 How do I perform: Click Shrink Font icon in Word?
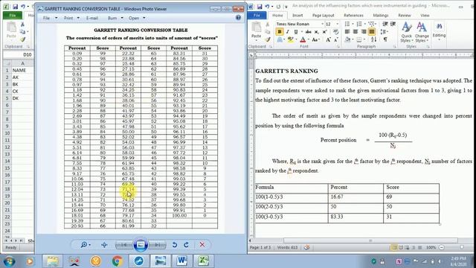336,39
